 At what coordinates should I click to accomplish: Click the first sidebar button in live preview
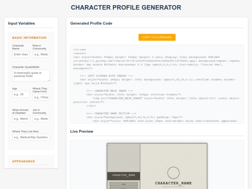pos(123,184)
